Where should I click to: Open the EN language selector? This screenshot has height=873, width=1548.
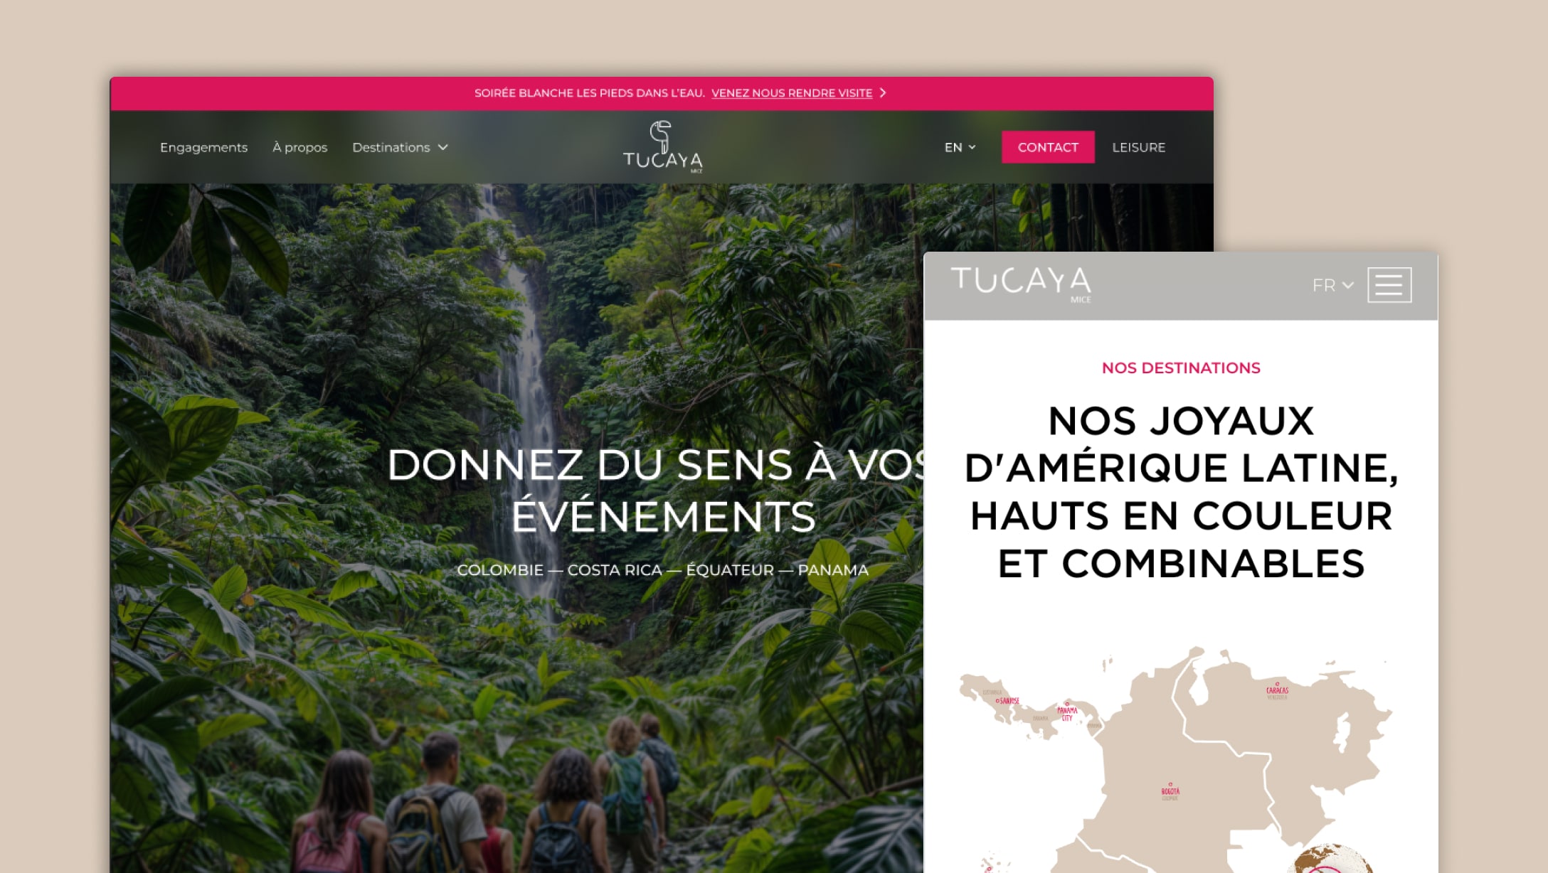pos(960,147)
